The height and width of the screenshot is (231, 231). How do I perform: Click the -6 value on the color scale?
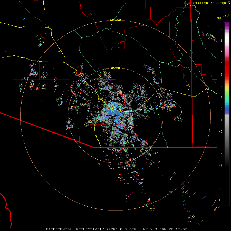[x=220, y=177]
